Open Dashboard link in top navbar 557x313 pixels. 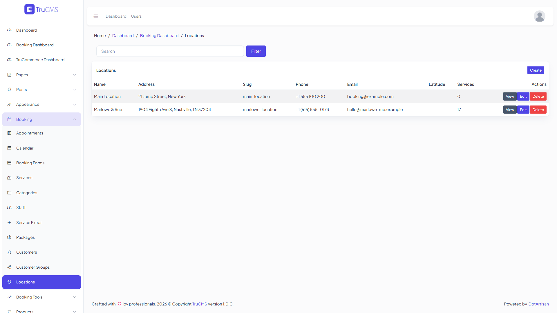coord(116,16)
